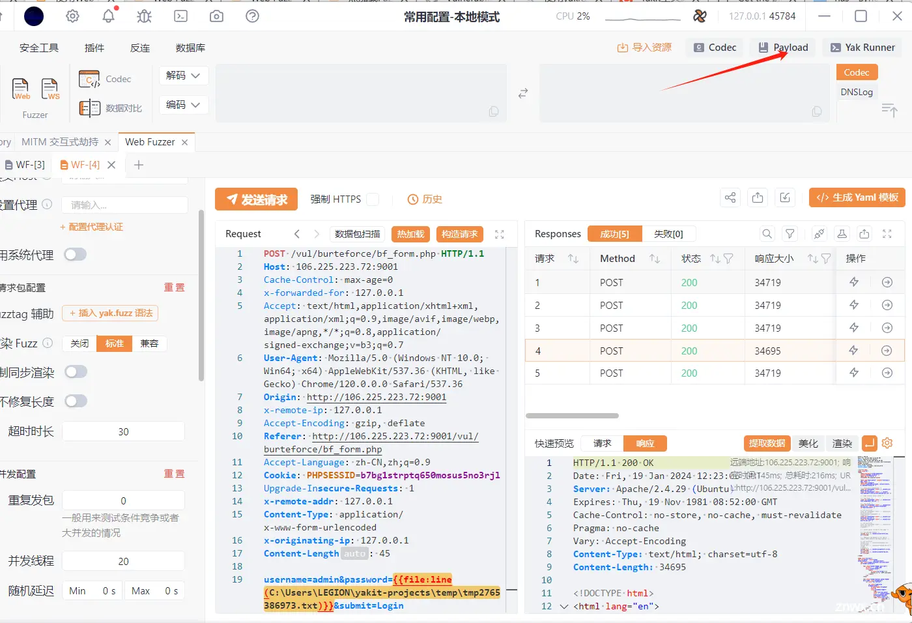The width and height of the screenshot is (912, 623).
Task: Collapse the Codec ribbon panel
Action: [889, 109]
